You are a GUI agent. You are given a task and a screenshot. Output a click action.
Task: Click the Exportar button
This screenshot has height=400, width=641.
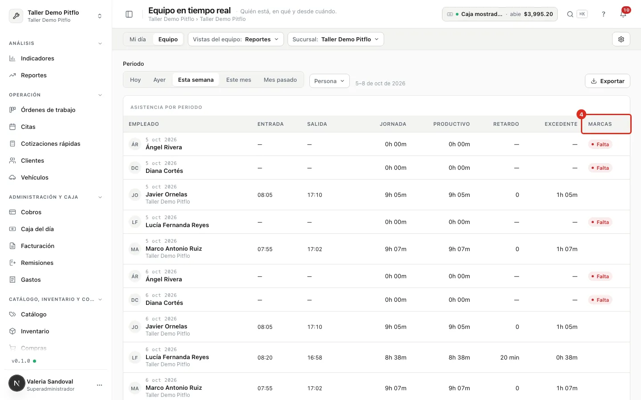(x=607, y=81)
